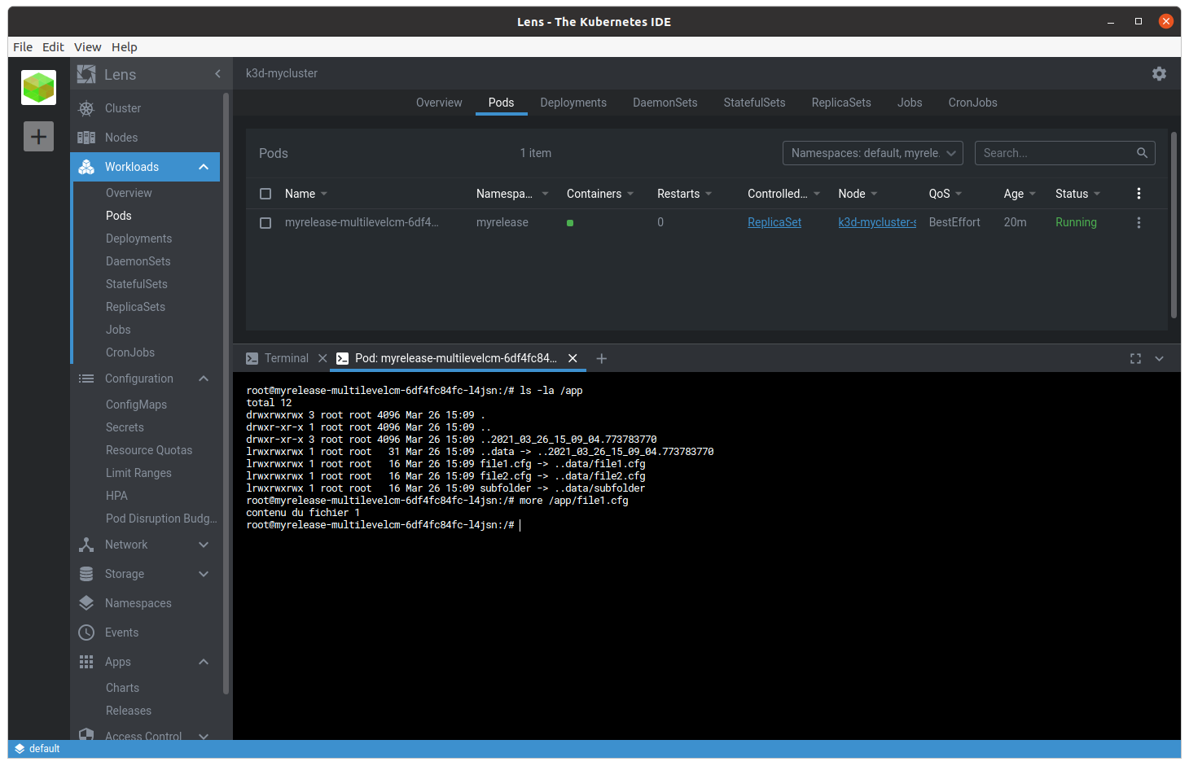
Task: Open cluster settings gear icon
Action: [x=1159, y=73]
